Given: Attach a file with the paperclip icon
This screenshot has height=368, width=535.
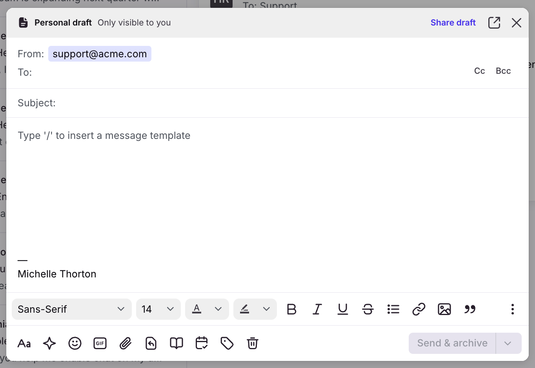Looking at the screenshot, I should pyautogui.click(x=126, y=343).
